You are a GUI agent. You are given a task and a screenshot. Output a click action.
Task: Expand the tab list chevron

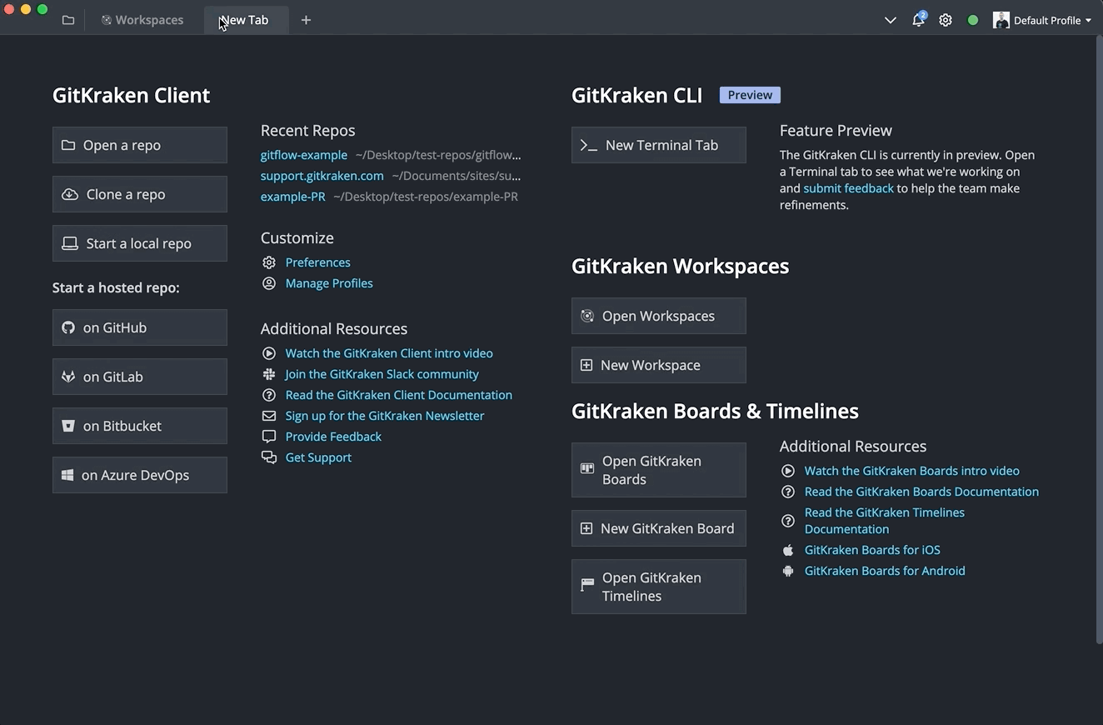pyautogui.click(x=890, y=20)
